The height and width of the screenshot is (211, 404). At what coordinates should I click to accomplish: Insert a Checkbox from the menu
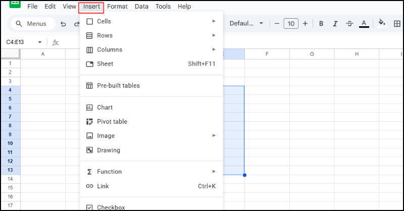(111, 207)
